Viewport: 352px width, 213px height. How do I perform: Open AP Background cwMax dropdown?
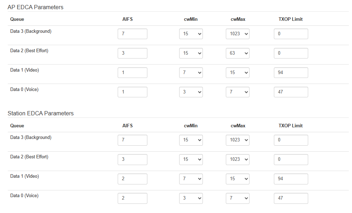[x=237, y=34]
